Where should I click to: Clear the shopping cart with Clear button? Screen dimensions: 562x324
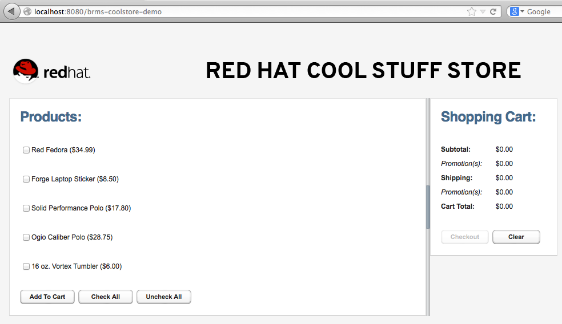[x=516, y=237]
